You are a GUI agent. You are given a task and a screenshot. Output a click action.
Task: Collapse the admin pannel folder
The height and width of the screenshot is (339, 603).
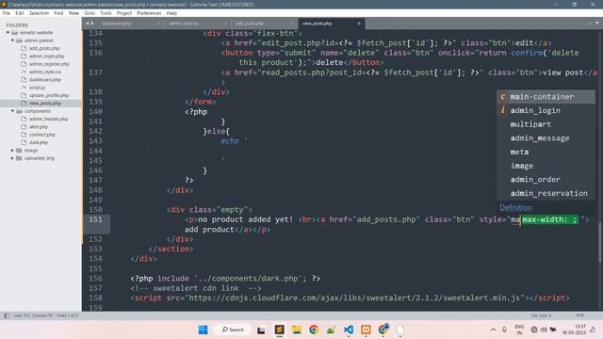(x=12, y=40)
